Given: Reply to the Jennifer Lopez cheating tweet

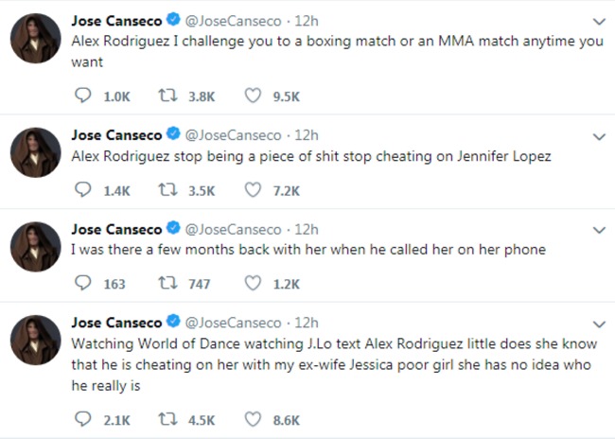Looking at the screenshot, I should (82, 190).
